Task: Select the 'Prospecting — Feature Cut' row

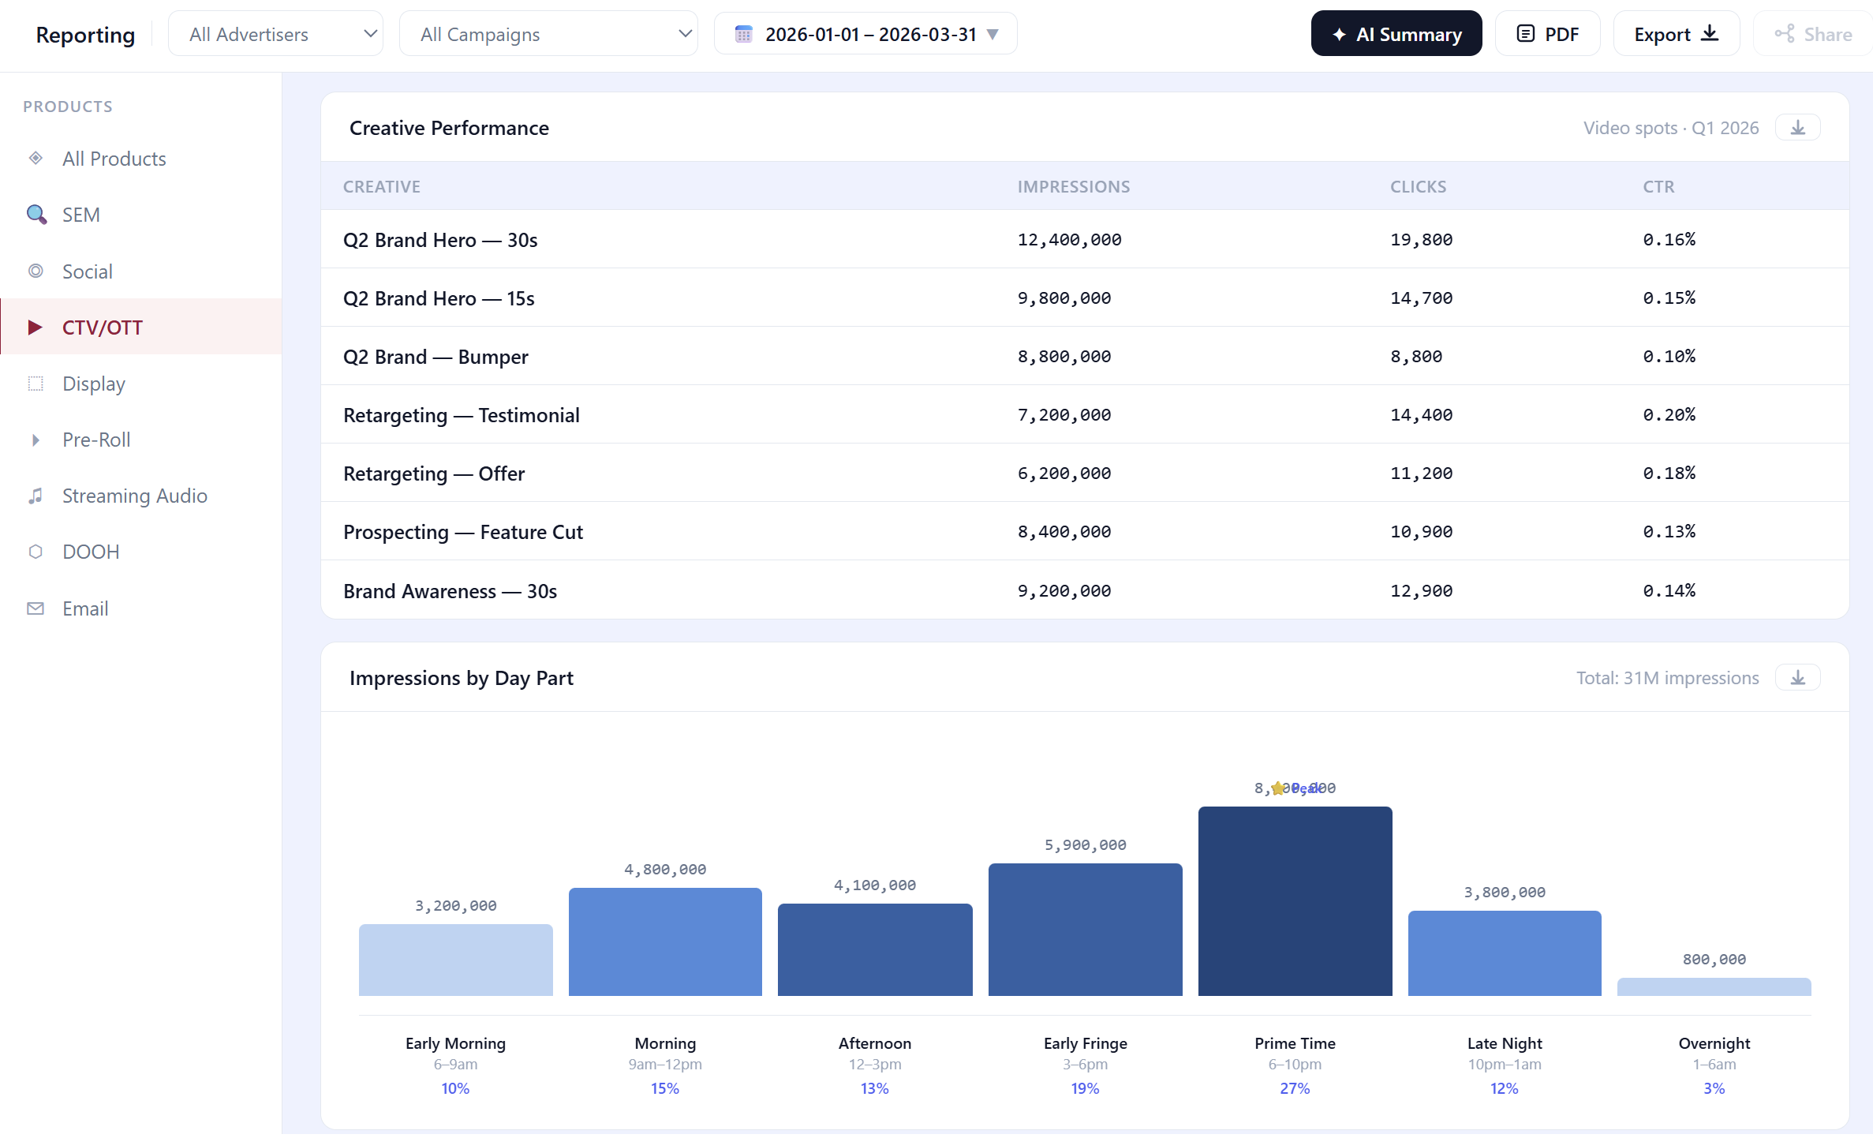Action: (1085, 531)
